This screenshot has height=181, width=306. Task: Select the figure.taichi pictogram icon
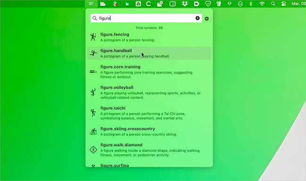(93, 113)
